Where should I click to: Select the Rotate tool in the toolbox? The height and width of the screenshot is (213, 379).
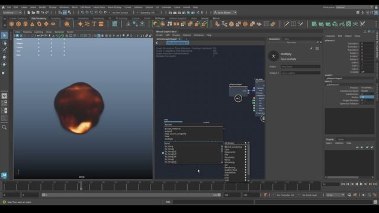tap(4, 64)
